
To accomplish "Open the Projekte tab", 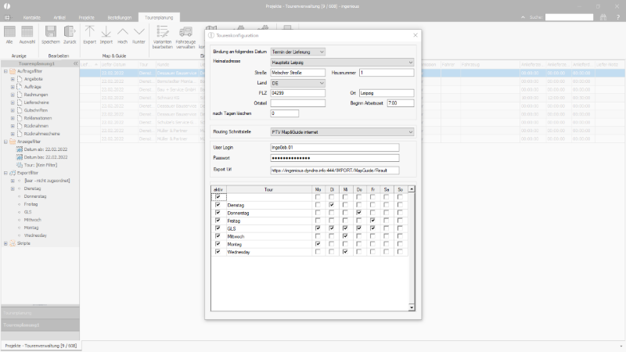I will tap(87, 17).
